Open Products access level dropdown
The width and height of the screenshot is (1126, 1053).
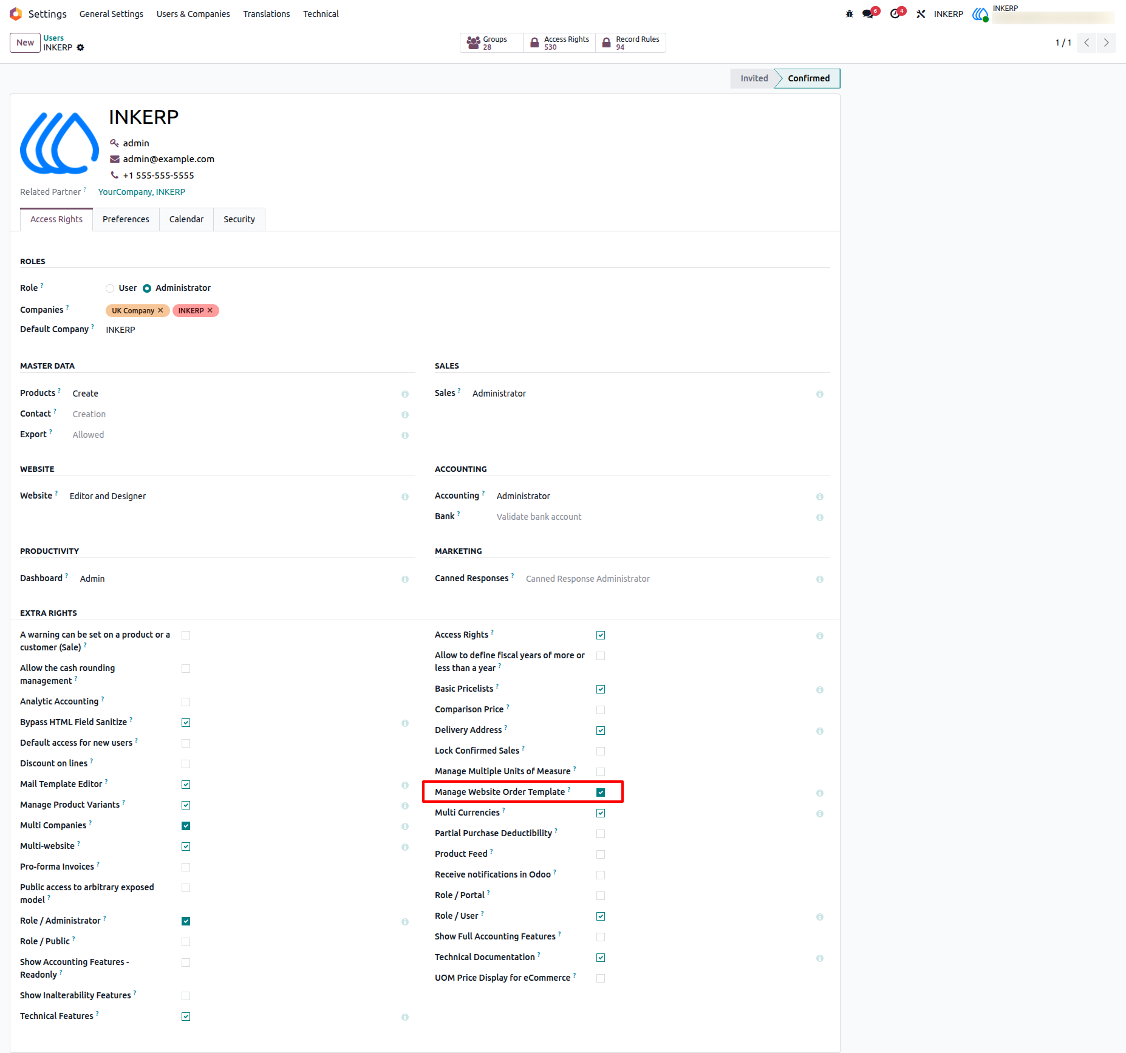click(233, 394)
